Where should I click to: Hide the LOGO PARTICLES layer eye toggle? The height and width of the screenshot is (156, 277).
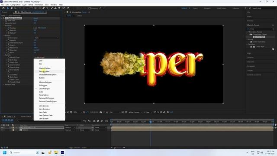point(2,127)
